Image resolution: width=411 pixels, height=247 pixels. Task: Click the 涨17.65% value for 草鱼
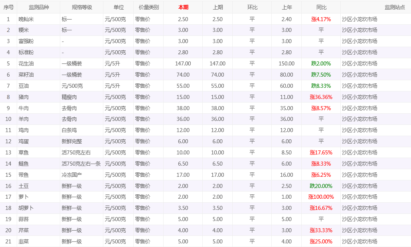pos(321,152)
